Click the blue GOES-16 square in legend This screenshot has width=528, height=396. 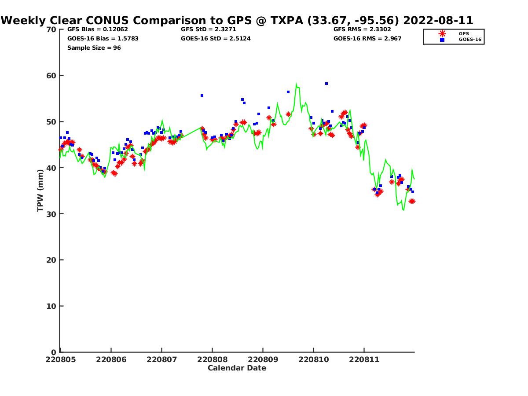click(442, 40)
